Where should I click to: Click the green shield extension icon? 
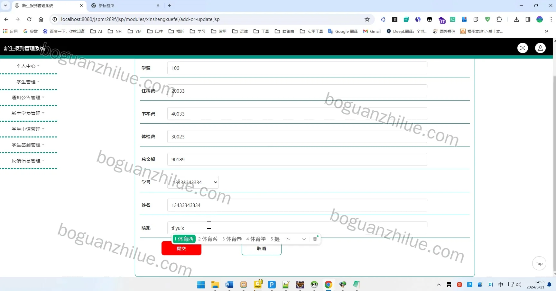[x=487, y=19]
